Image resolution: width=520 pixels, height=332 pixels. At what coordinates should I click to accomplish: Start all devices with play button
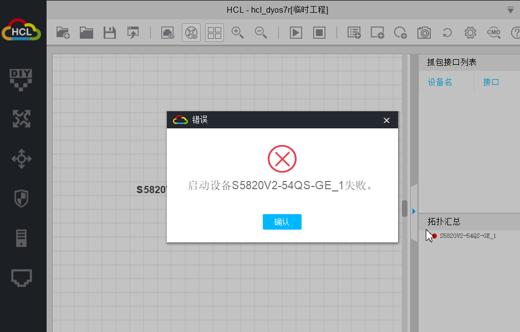click(296, 33)
